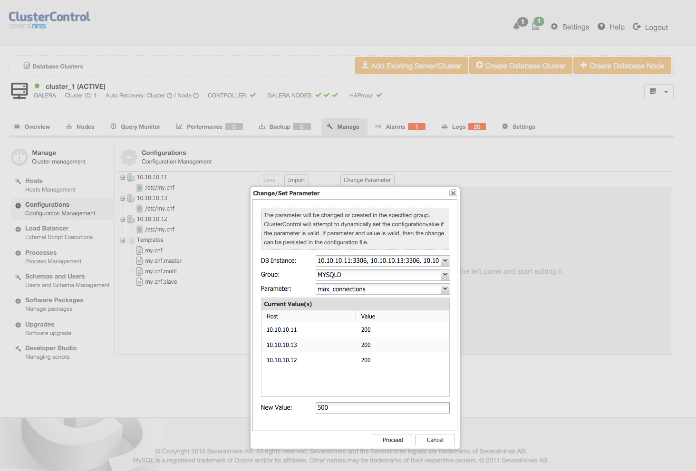This screenshot has width=696, height=471.
Task: Open the Performance tab
Action: [209, 127]
